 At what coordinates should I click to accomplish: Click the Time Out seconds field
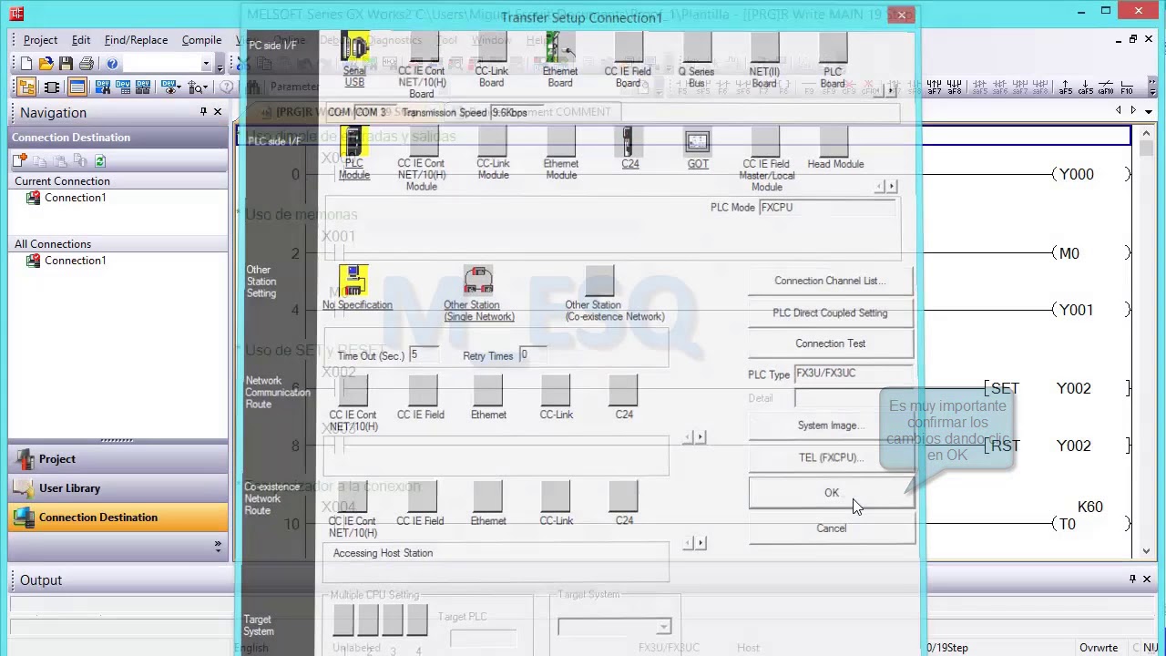coord(424,354)
